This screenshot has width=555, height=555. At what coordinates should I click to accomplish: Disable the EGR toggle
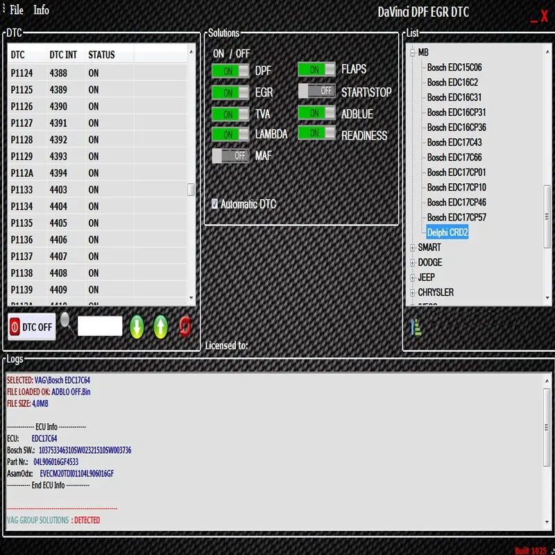pos(230,92)
